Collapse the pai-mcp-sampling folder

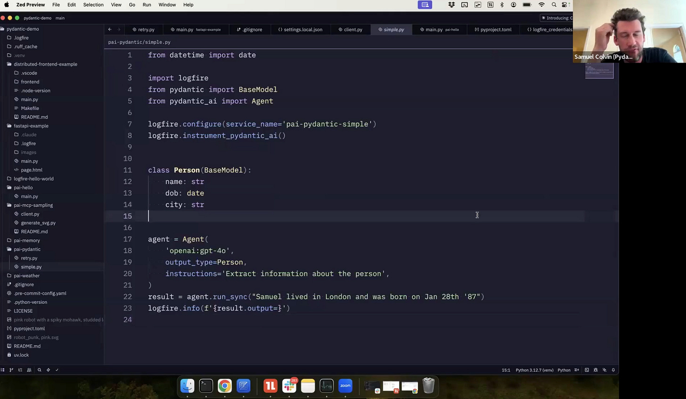[x=33, y=205]
